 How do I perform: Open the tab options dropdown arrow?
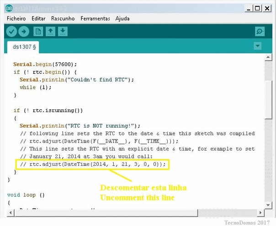[x=258, y=46]
